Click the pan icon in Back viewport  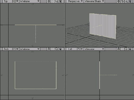(x=49, y=49)
